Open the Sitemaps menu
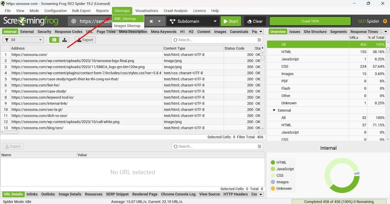Screen dimensions: 390x204 122,11
